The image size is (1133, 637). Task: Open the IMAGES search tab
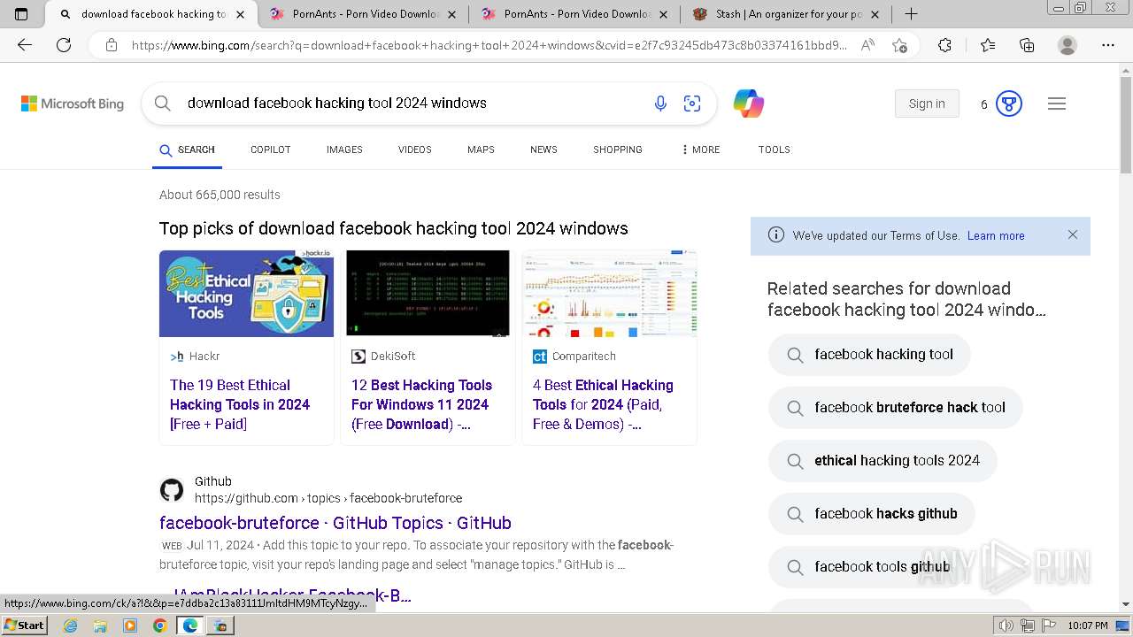pos(344,150)
